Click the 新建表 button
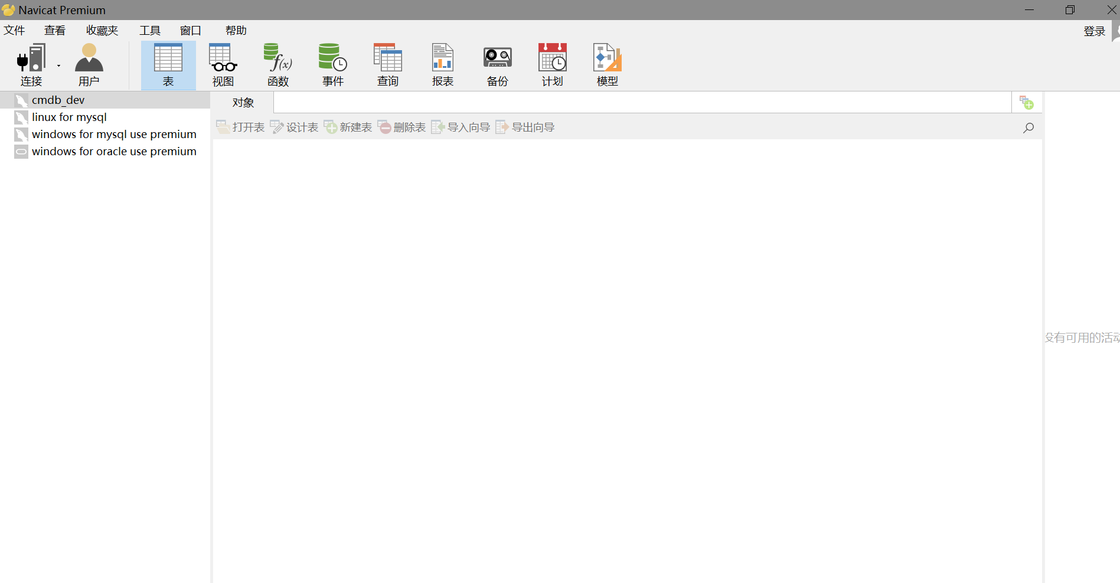1120x583 pixels. coord(348,127)
